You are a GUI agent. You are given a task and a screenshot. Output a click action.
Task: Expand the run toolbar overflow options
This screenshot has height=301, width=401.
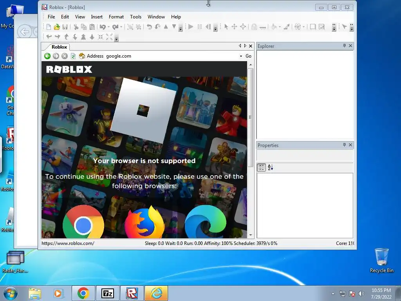click(x=215, y=27)
